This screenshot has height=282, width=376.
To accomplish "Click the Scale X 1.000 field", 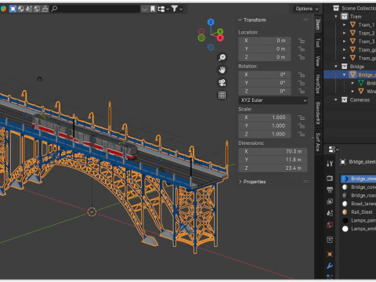I will [x=265, y=117].
